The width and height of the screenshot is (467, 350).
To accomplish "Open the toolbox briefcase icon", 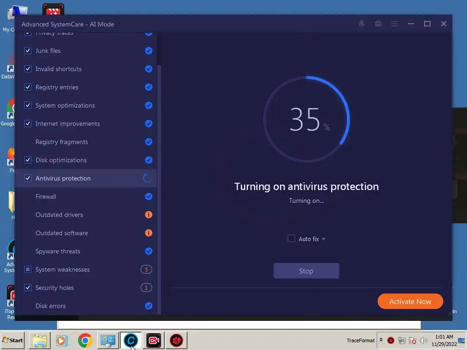I will (378, 24).
